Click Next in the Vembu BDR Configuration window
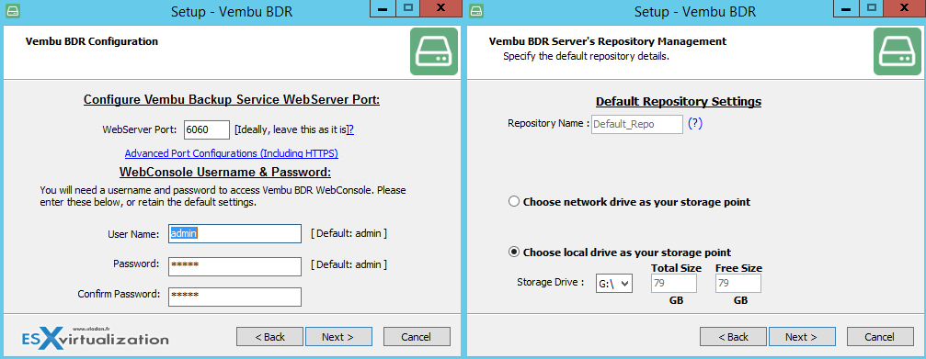 338,337
